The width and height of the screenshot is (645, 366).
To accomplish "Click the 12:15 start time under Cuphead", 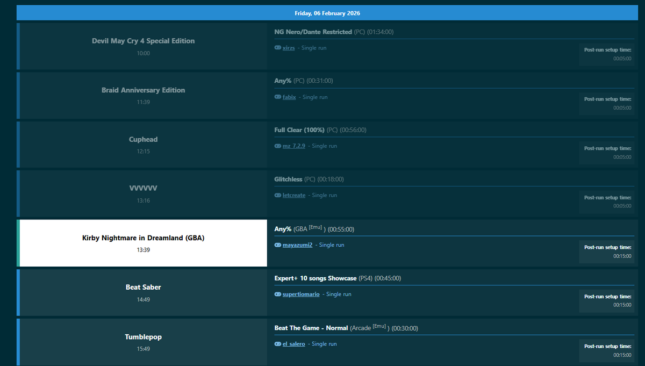I will tap(144, 152).
